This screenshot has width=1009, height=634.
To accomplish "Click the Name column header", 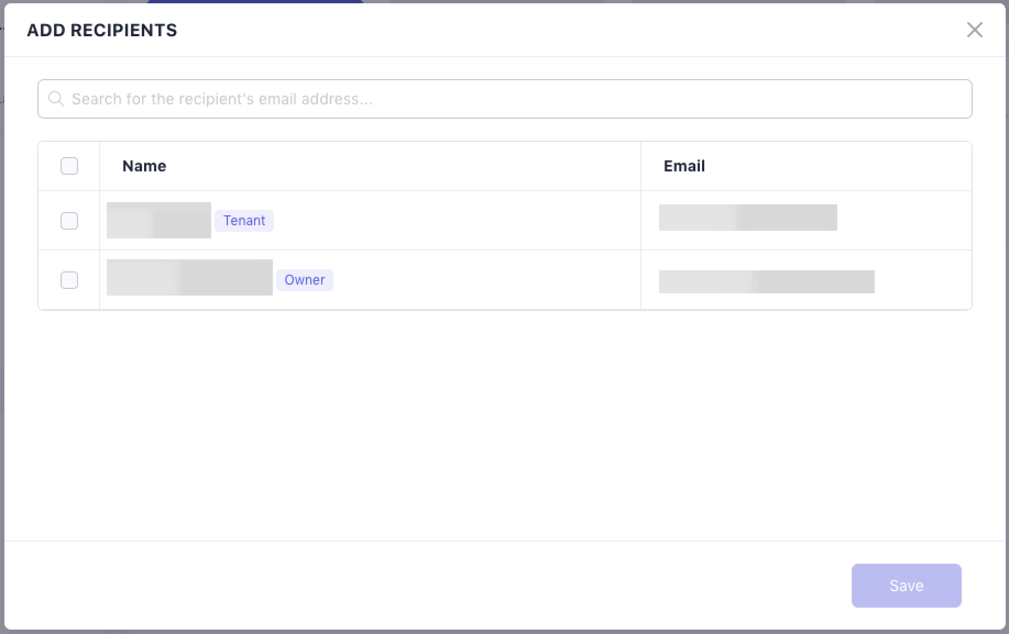I will coord(144,166).
